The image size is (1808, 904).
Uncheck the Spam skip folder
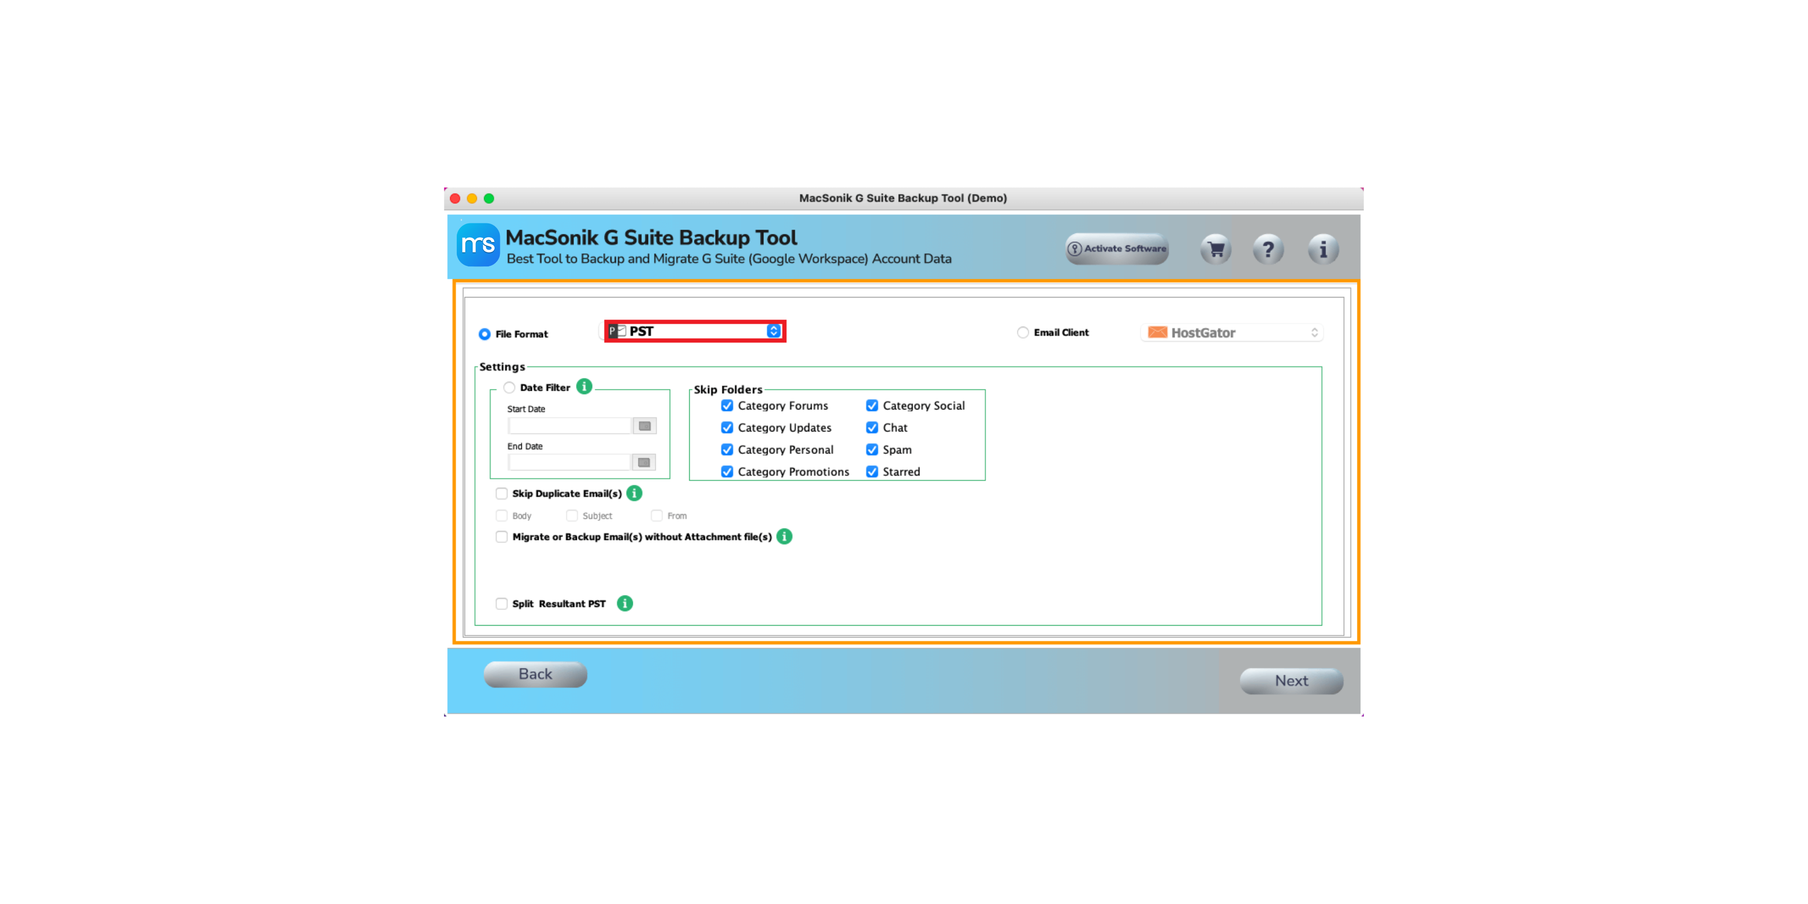(x=871, y=450)
